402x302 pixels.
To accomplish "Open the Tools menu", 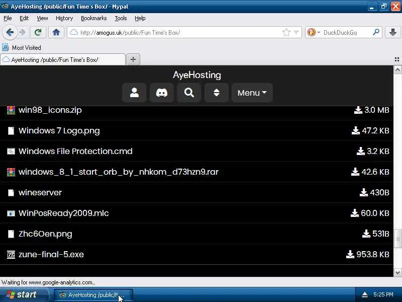I will [121, 18].
